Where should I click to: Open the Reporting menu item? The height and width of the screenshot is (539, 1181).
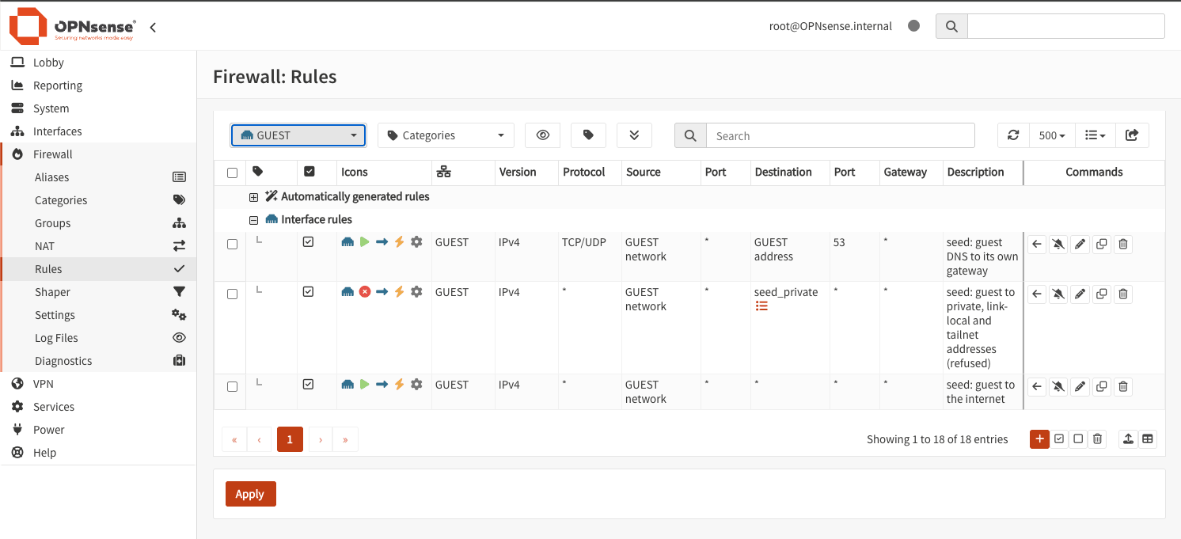(x=98, y=85)
